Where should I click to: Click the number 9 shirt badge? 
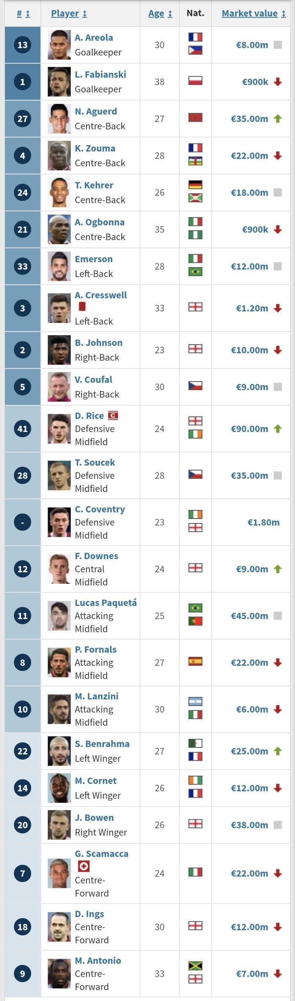[23, 974]
